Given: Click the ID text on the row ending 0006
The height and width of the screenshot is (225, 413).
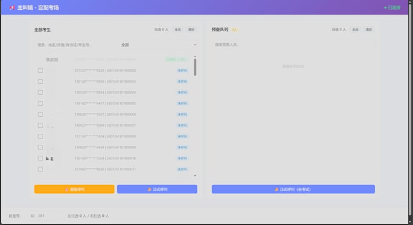Looking at the screenshot, I should (105, 114).
